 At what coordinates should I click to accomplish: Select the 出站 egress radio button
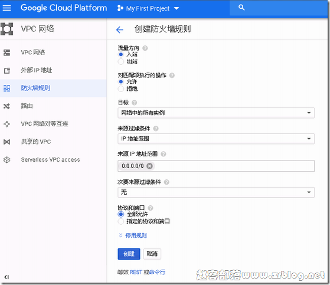point(121,61)
